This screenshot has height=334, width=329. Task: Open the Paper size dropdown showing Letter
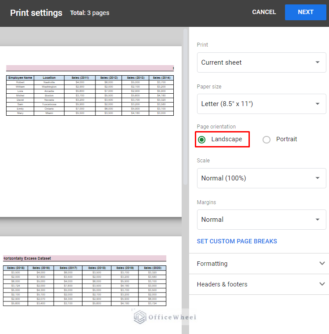[x=261, y=104]
